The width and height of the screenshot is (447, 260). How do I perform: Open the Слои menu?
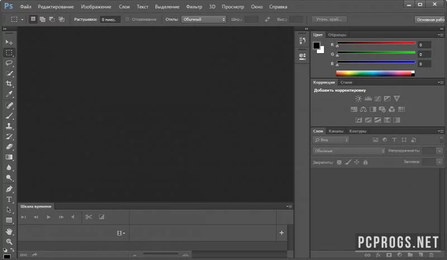[124, 7]
